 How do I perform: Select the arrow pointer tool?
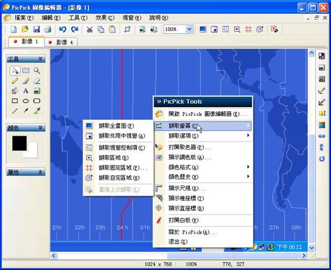point(15,71)
